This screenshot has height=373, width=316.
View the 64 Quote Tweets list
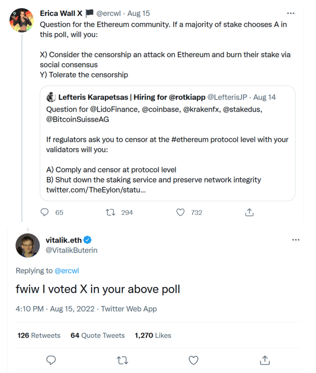tap(98, 335)
